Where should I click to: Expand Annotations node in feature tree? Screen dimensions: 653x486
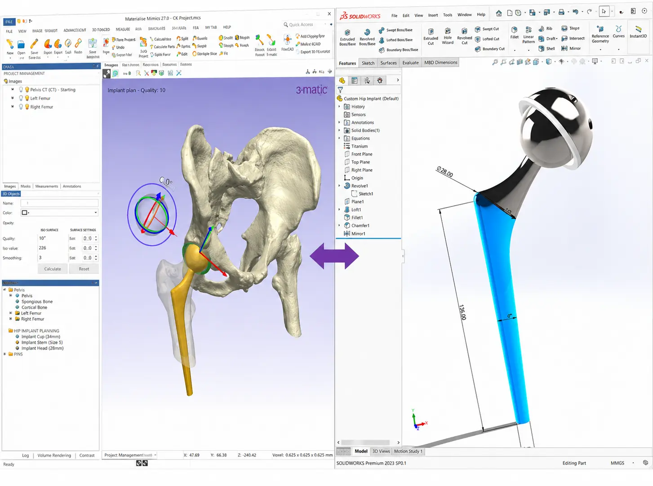[339, 123]
